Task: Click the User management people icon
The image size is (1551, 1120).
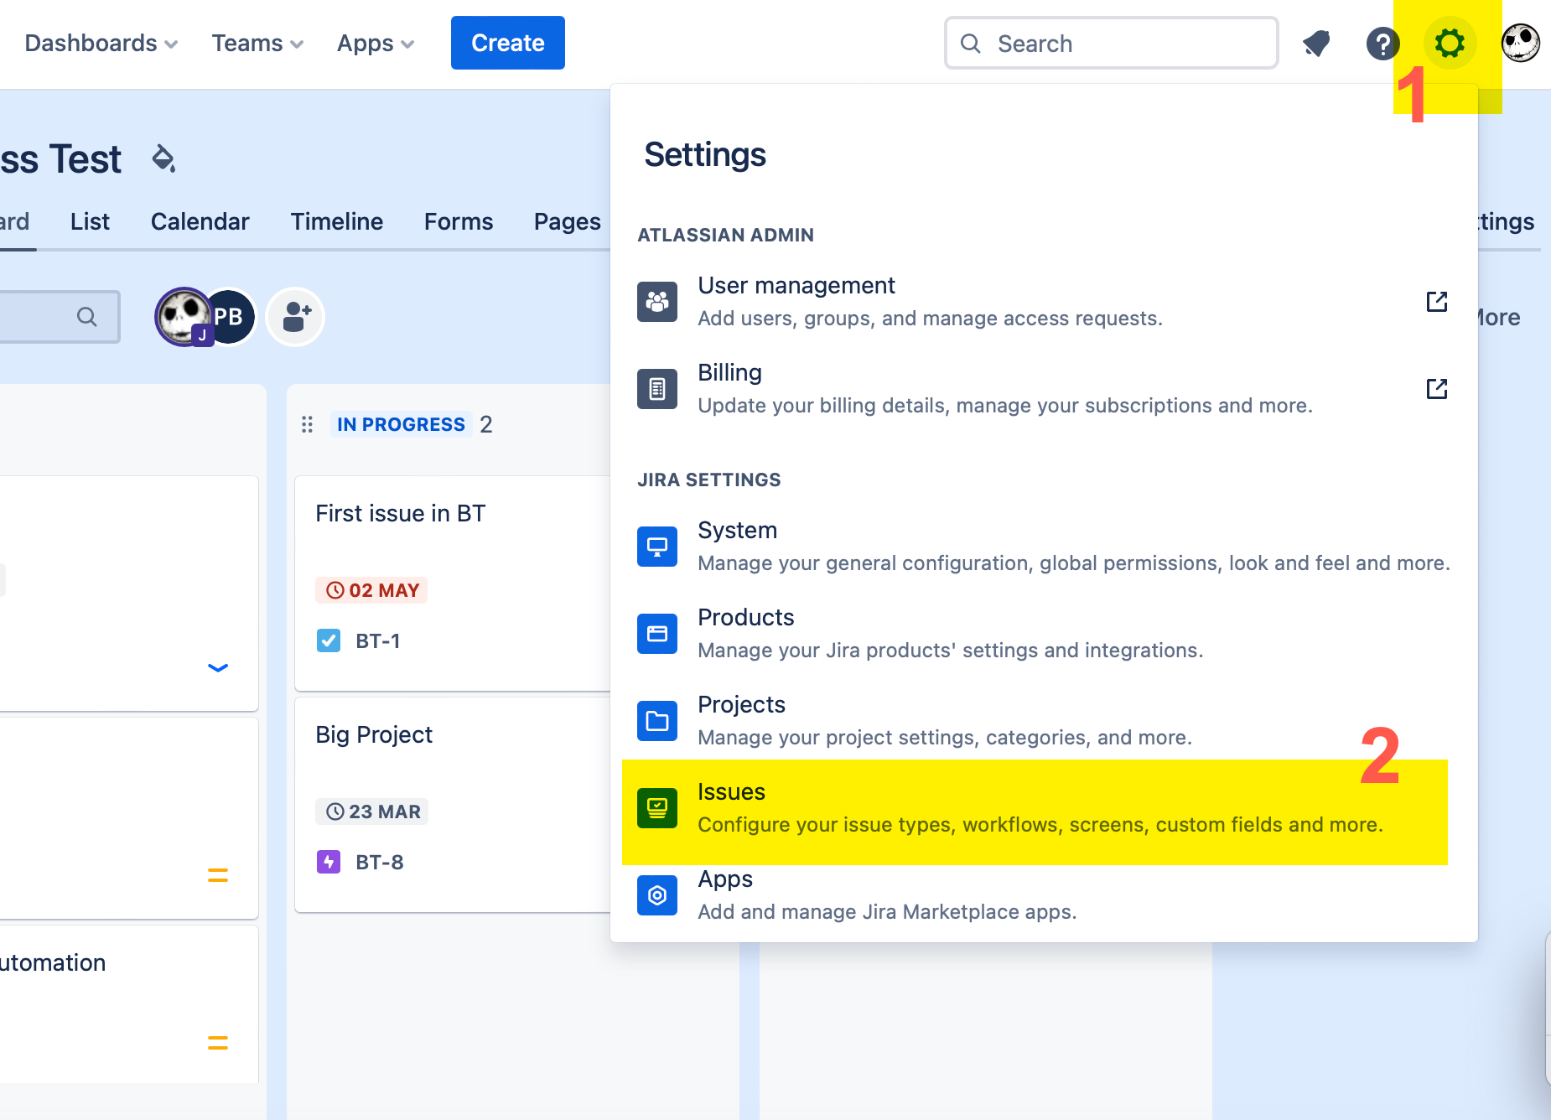Action: pos(657,301)
